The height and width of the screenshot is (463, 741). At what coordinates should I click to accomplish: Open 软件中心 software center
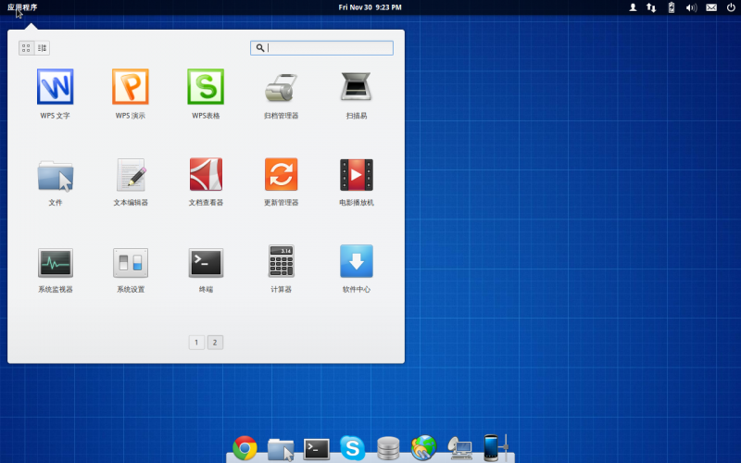pos(357,261)
